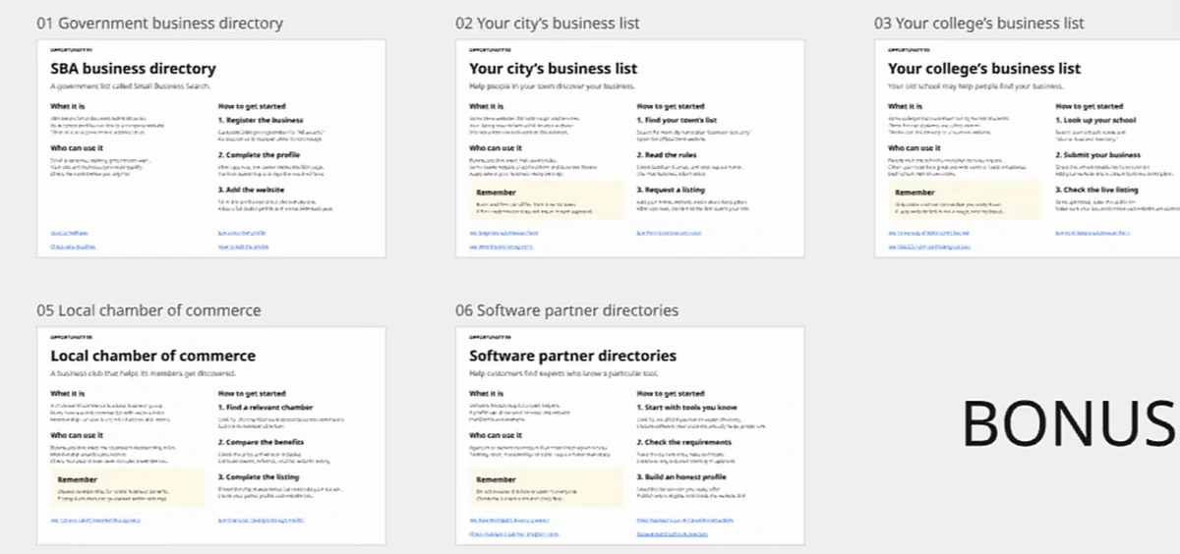Viewport: 1180px width, 554px height.
Task: Select the '05 Local chamber of commerce' frame label
Action: [x=149, y=310]
